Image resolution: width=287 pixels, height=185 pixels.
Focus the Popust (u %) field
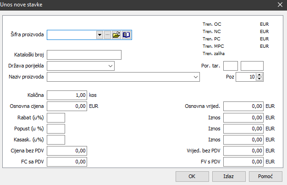pyautogui.click(x=56, y=129)
